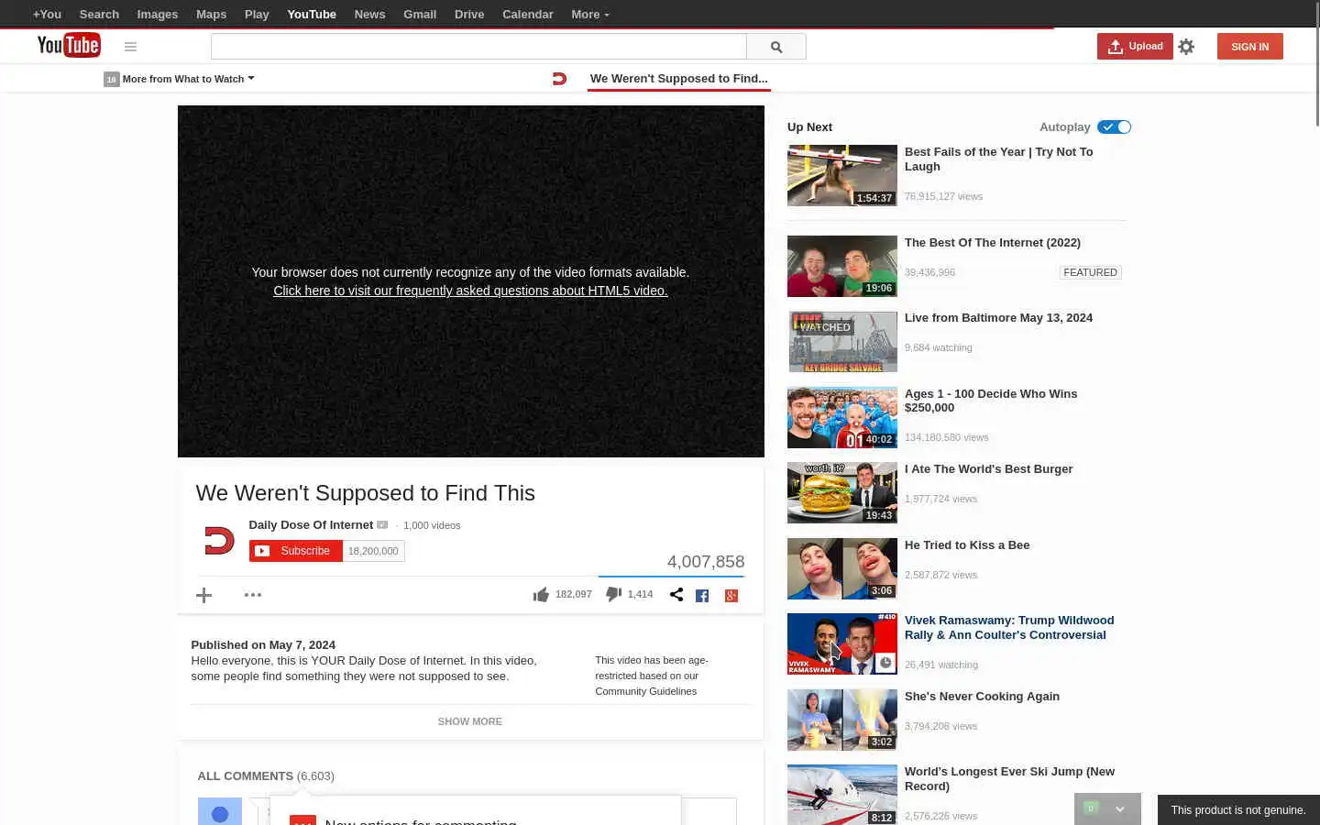Open The Best Of The Internet (2022) thumbnail

tap(842, 266)
